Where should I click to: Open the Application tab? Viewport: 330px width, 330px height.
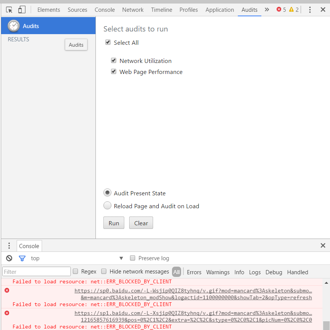tap(220, 10)
